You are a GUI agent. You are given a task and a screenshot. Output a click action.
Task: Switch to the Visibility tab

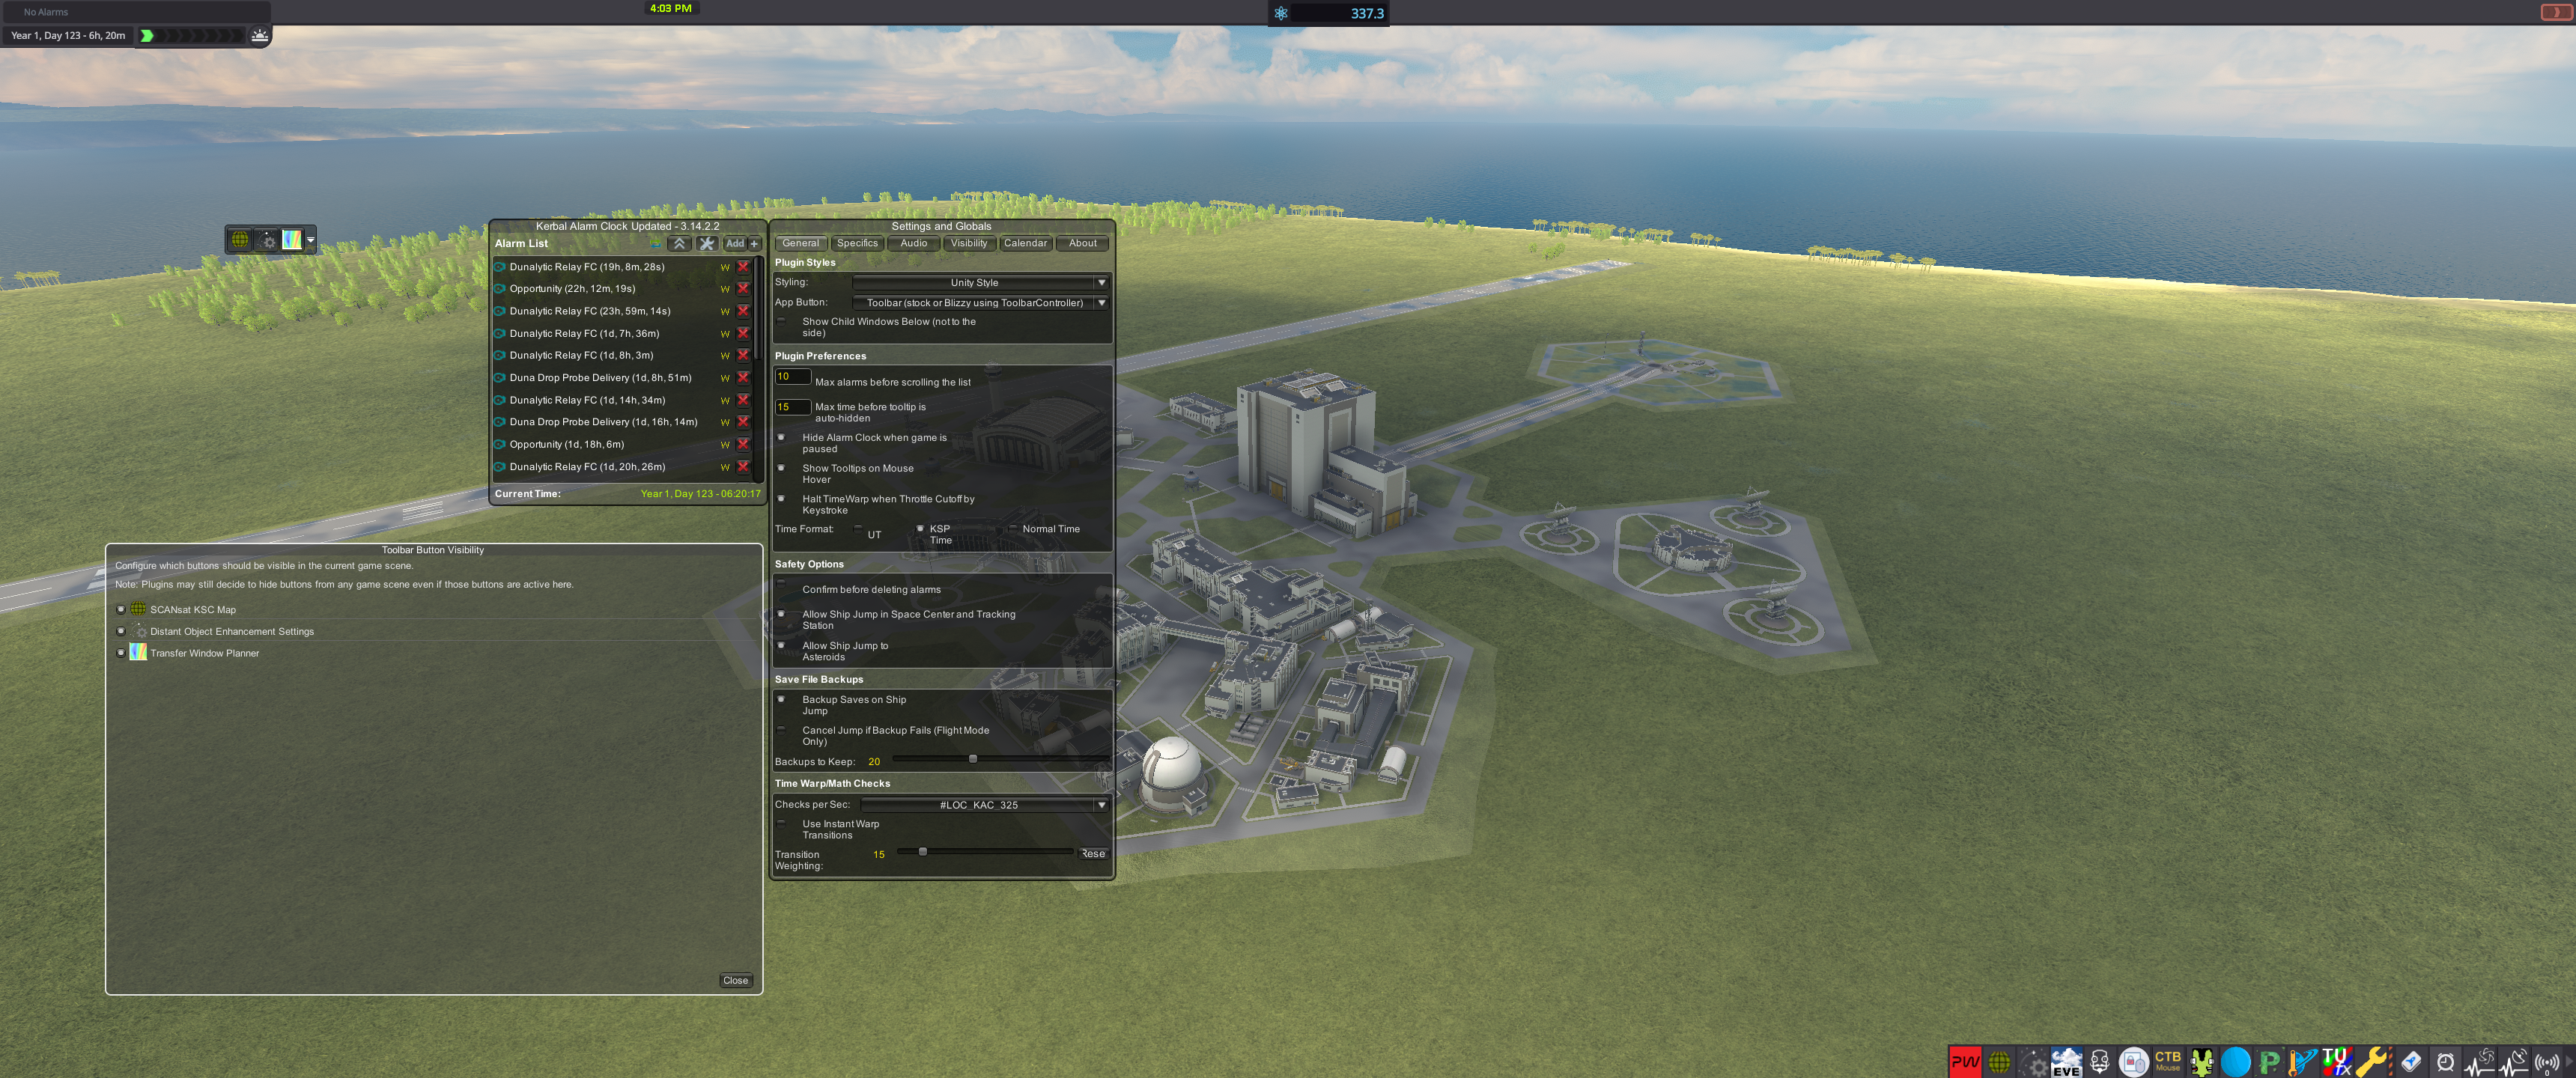[x=969, y=243]
